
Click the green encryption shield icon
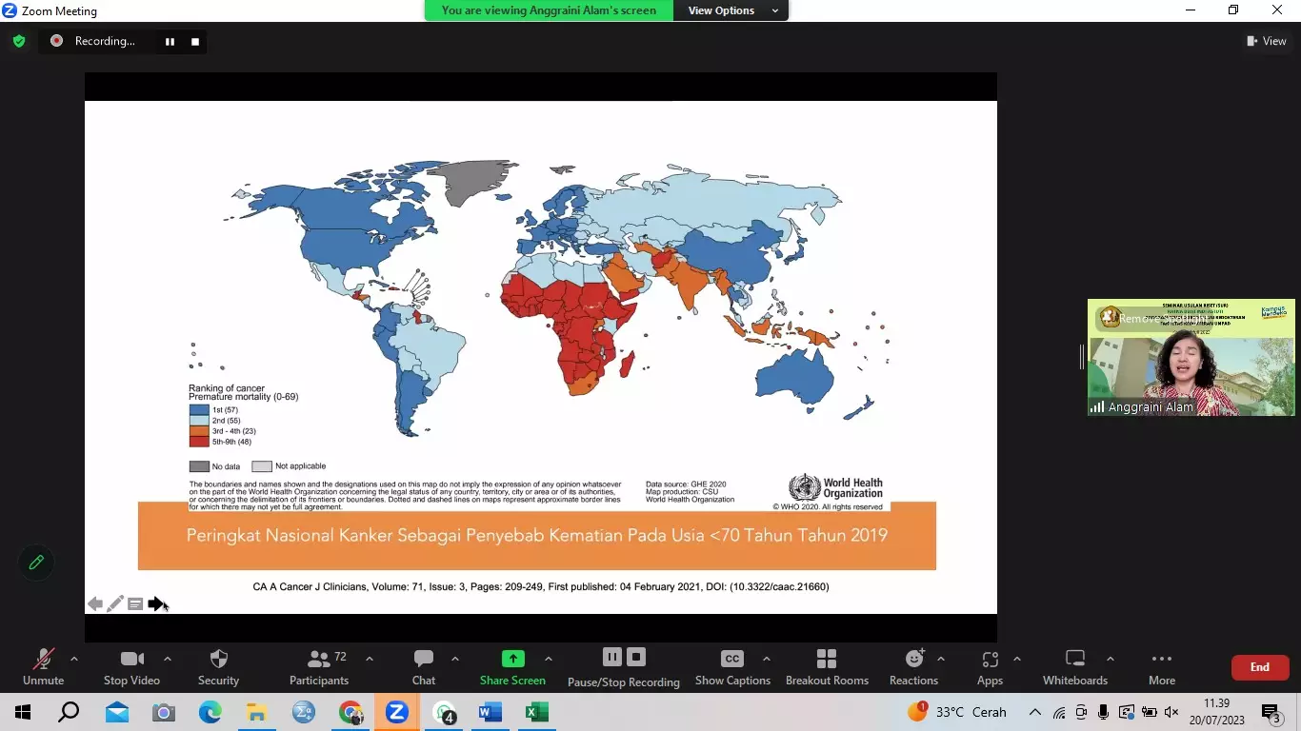click(19, 41)
